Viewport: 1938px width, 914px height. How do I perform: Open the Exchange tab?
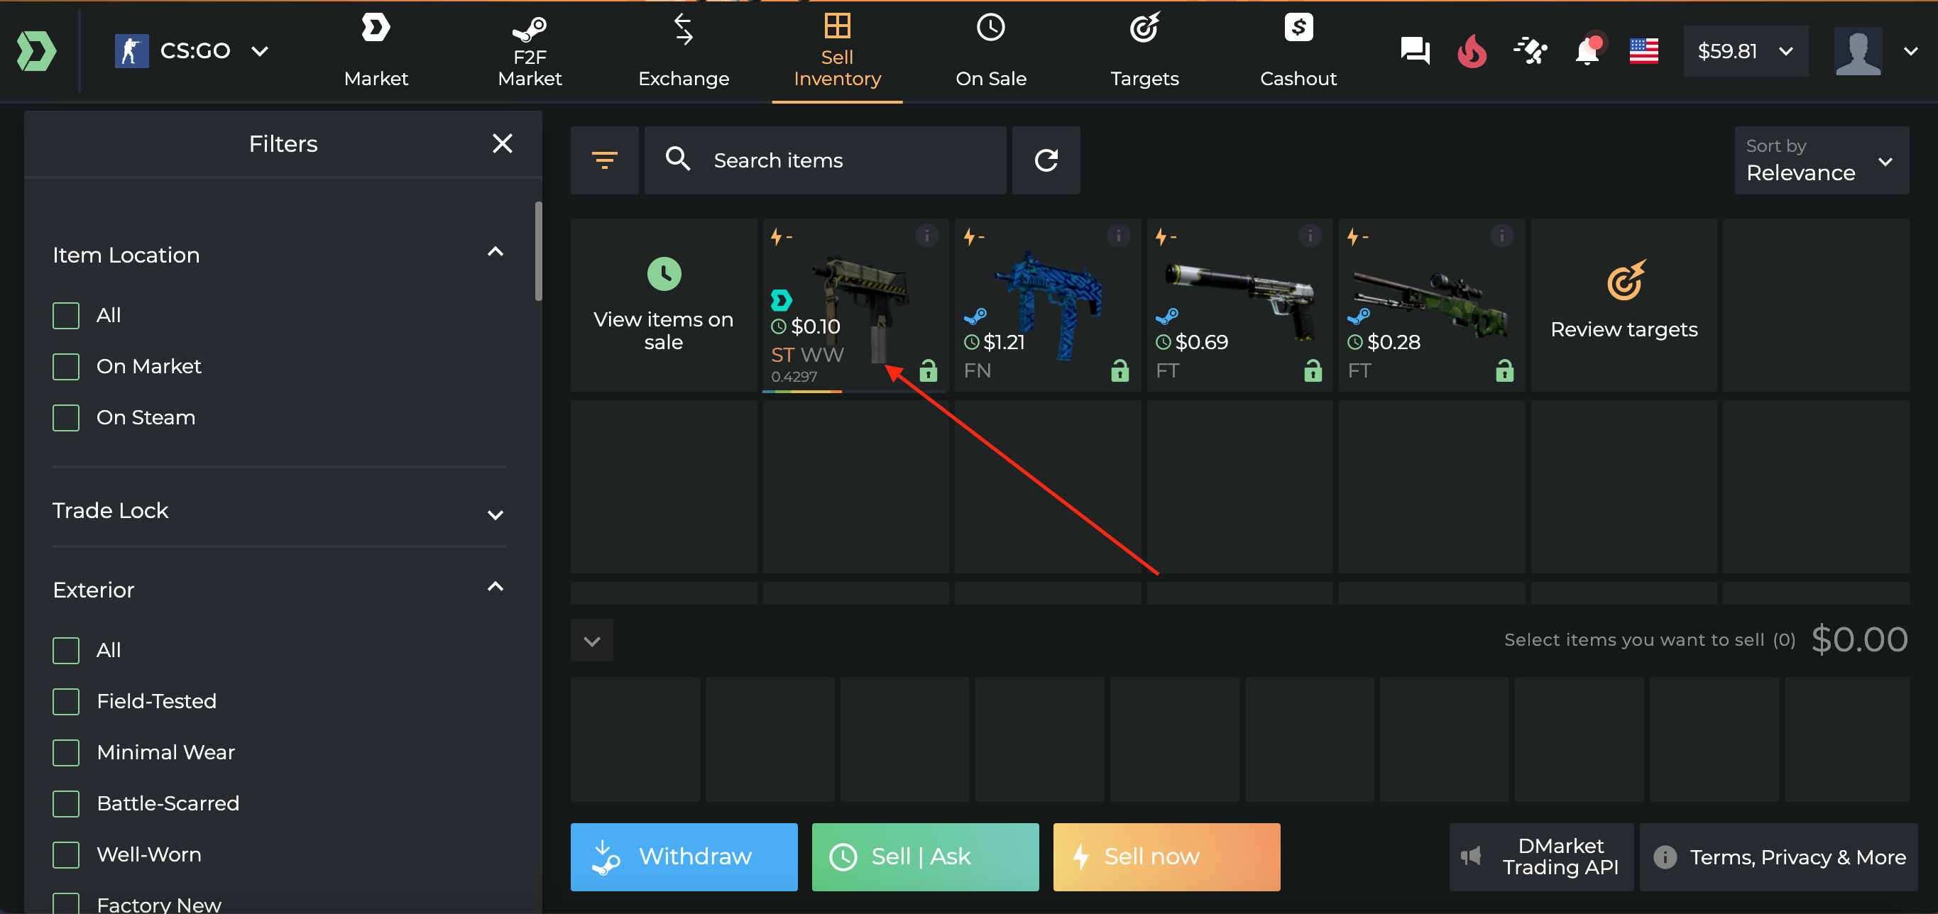[x=683, y=51]
